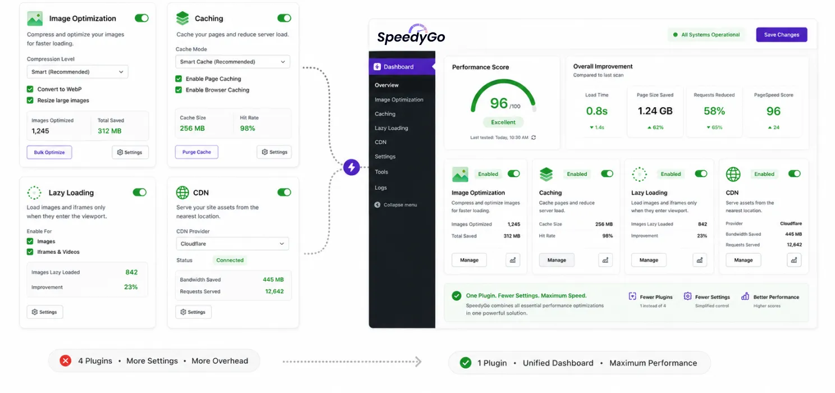Viewport: 835px width, 393px height.
Task: Click dashboard CDN card globe icon
Action: [733, 174]
